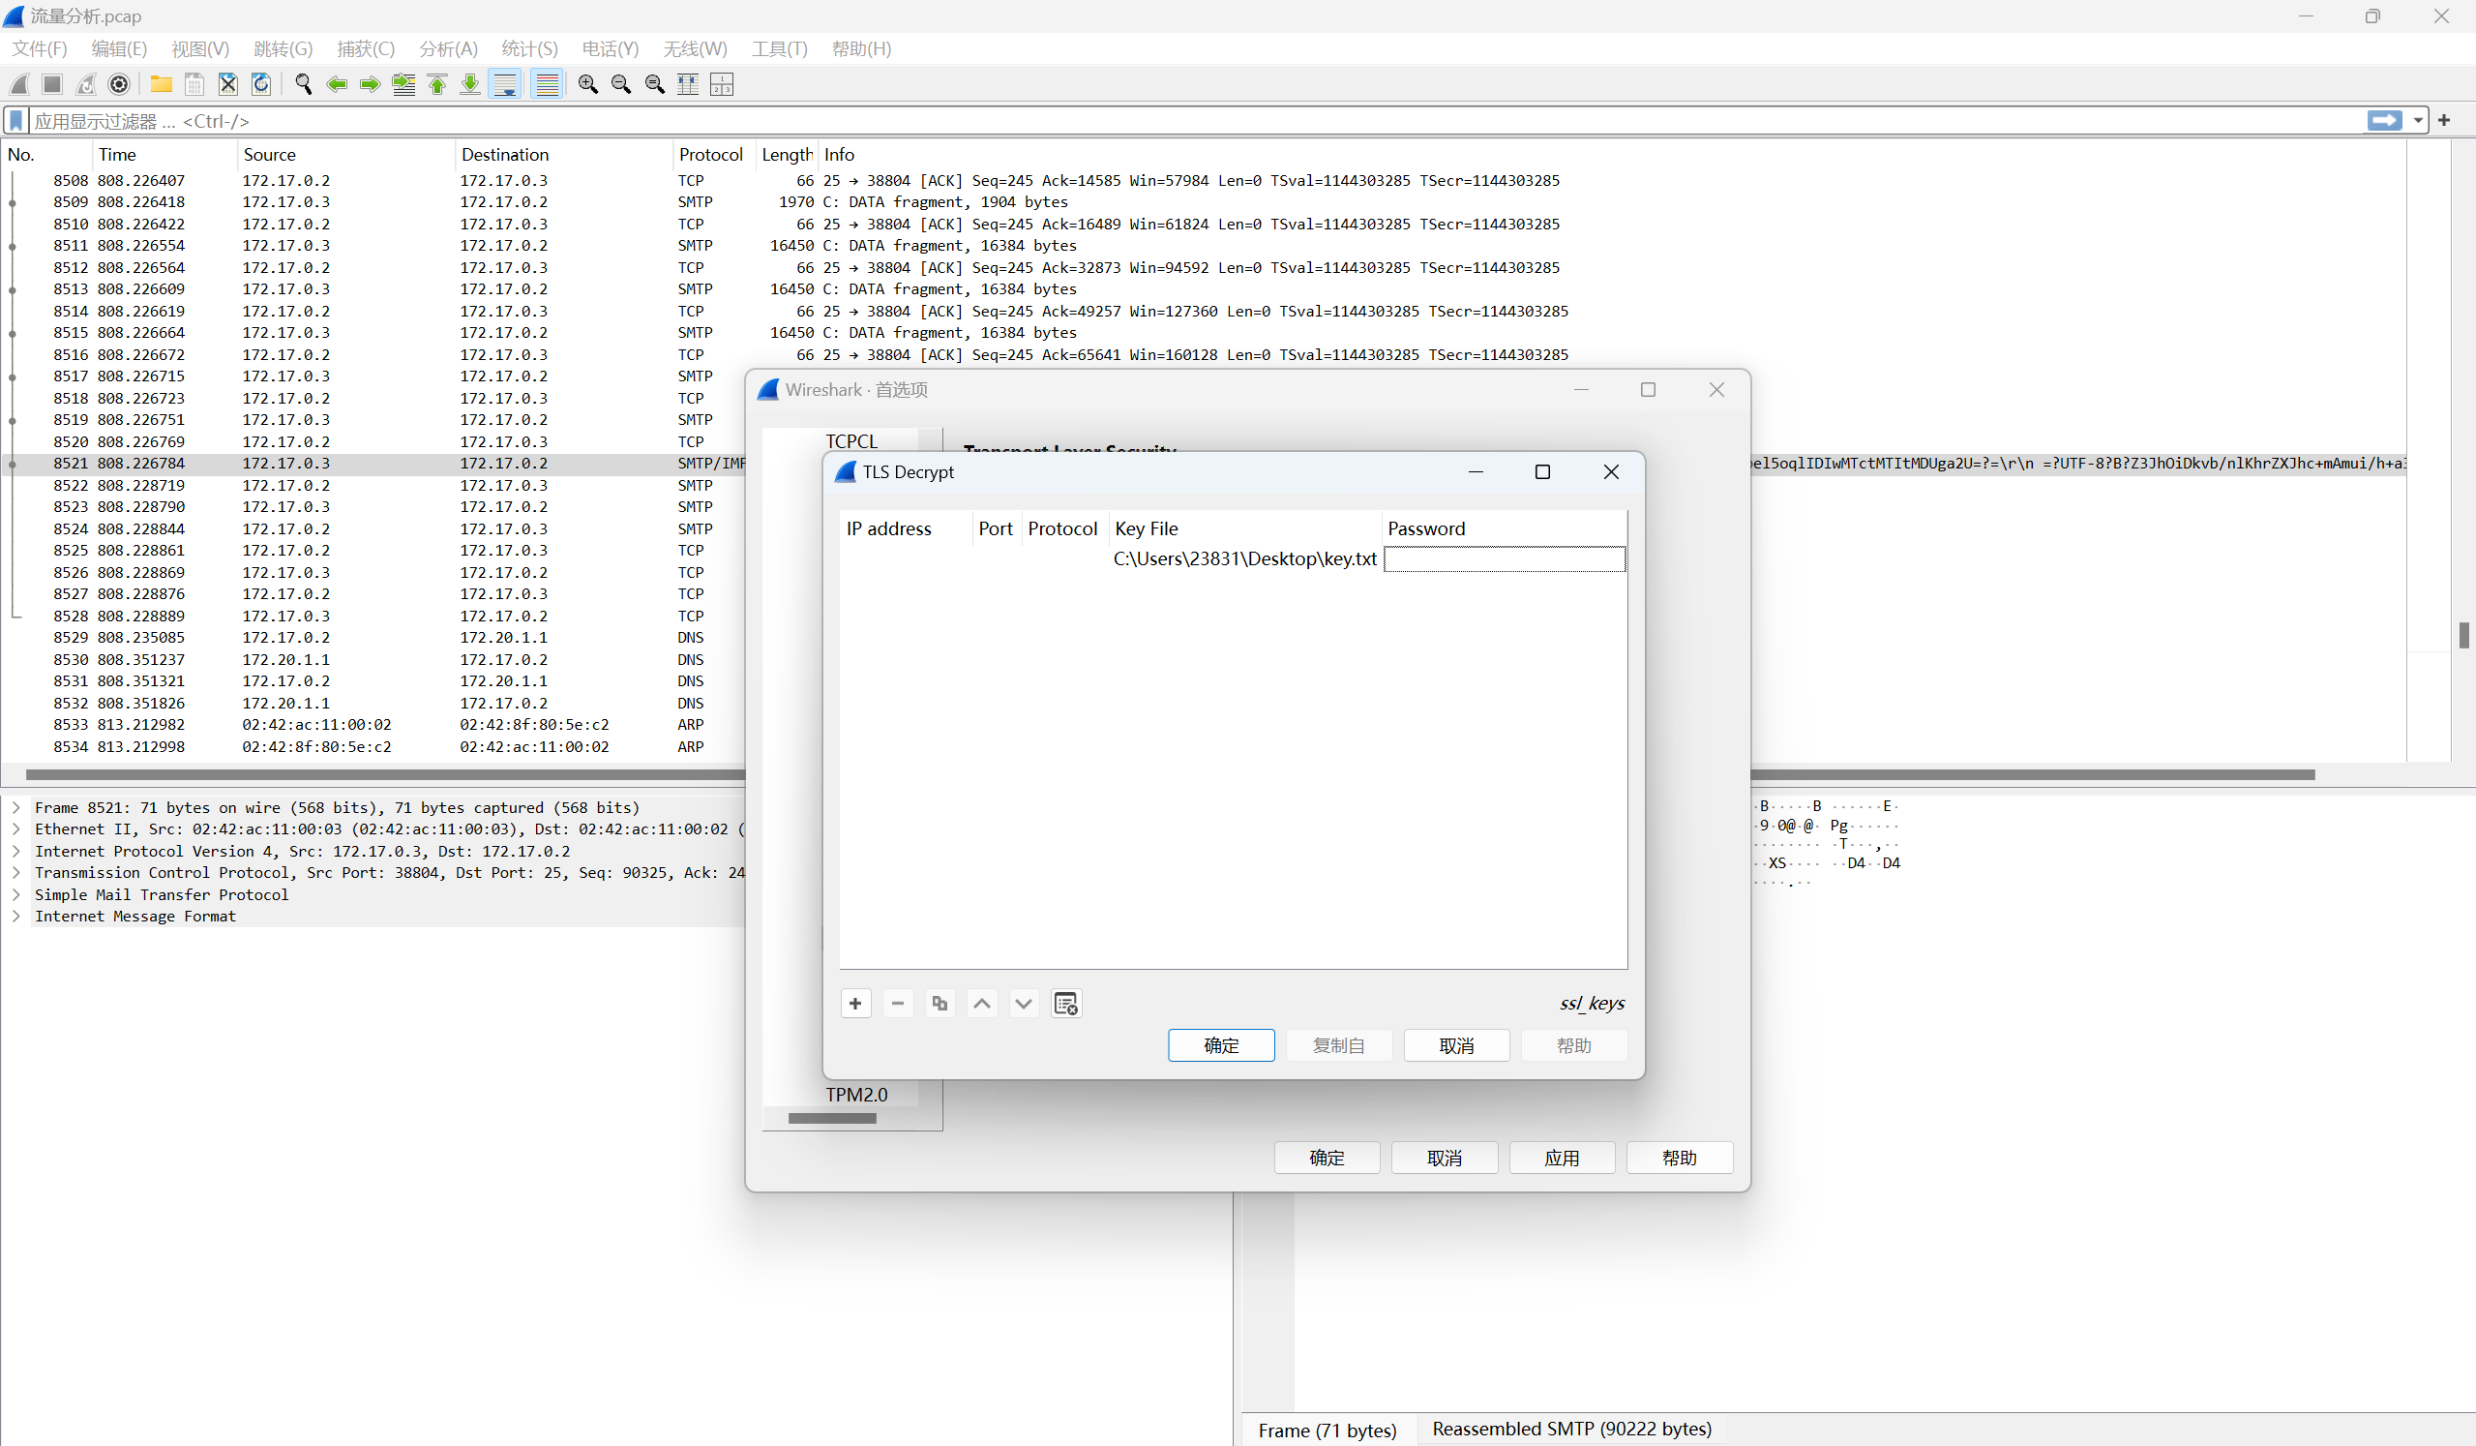Zoom out the main window text
This screenshot has width=2476, height=1446.
pyautogui.click(x=621, y=84)
